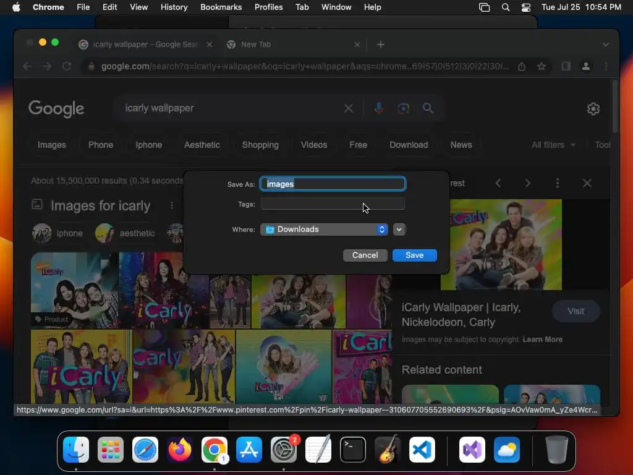Go to previous image in preview panel
The image size is (633, 475).
click(498, 183)
